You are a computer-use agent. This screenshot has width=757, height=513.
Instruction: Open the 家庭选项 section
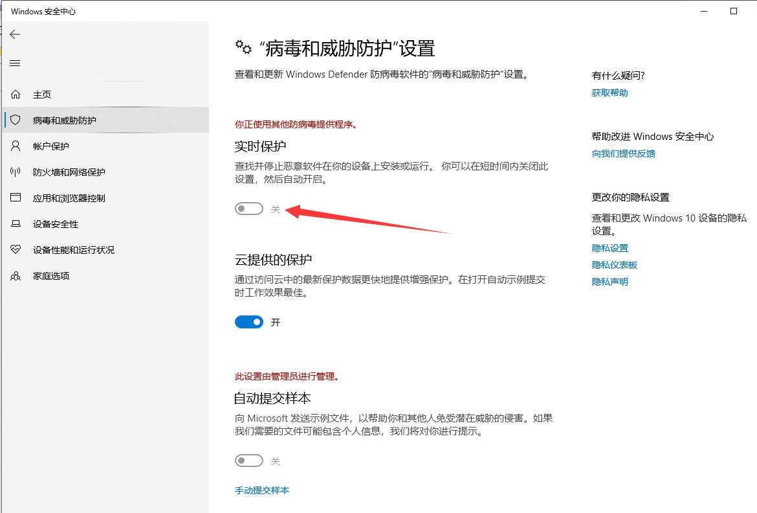(16, 275)
